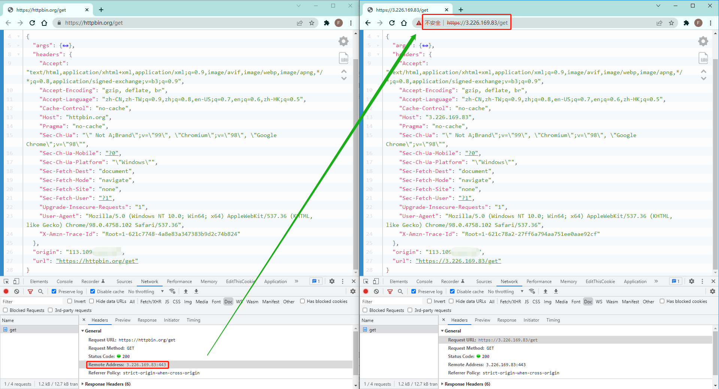Viewport: 719px width, 389px height.
Task: Export HAR file in right DevTools
Action: [556, 291]
